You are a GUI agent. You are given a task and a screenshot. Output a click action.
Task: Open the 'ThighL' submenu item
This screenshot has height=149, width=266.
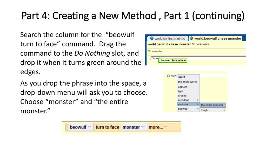(x=213, y=110)
